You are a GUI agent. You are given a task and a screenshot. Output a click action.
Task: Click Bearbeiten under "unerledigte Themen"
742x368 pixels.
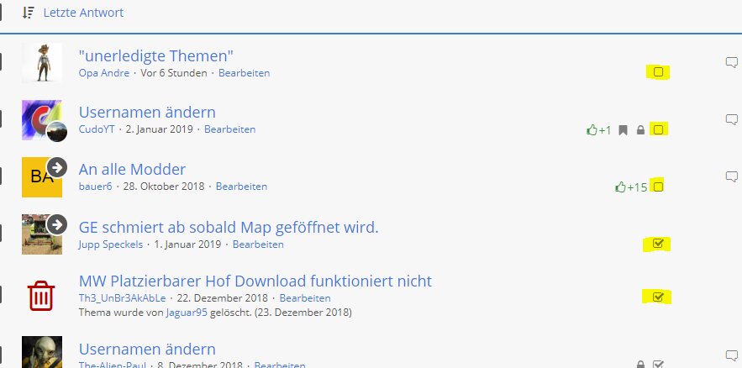point(244,73)
